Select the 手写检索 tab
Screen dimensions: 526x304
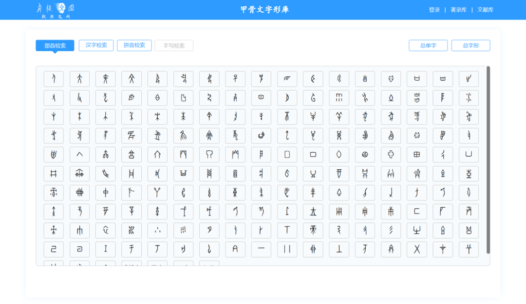click(174, 45)
